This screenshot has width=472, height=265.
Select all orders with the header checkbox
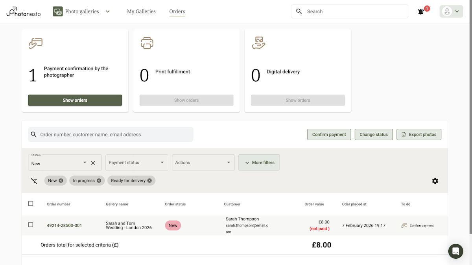point(31,204)
